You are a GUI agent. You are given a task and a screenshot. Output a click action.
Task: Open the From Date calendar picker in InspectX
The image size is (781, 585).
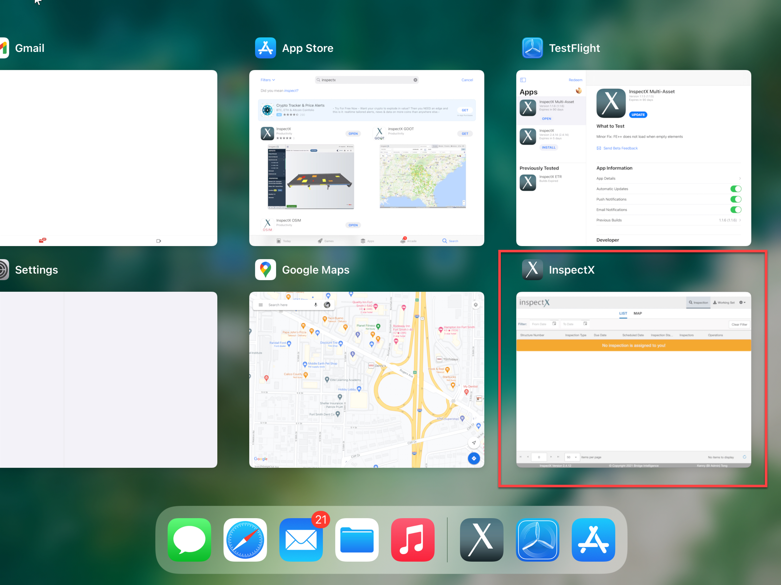tap(554, 324)
